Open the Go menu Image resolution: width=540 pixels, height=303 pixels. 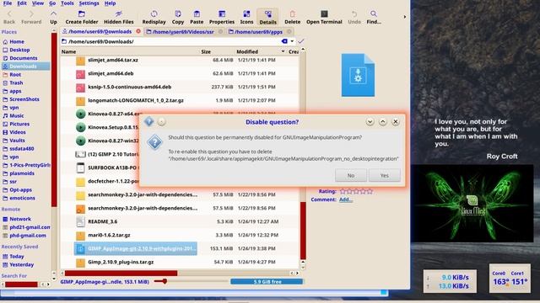tap(52, 3)
